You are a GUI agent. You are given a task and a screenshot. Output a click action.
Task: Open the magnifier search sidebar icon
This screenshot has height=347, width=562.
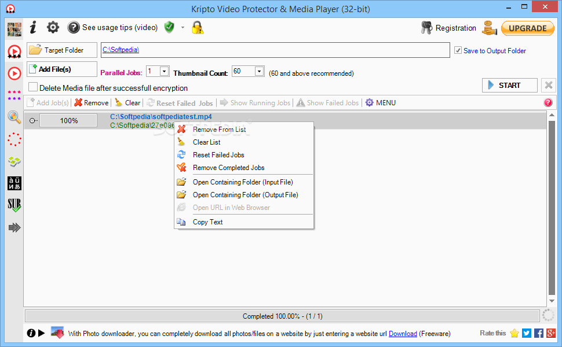pos(14,117)
